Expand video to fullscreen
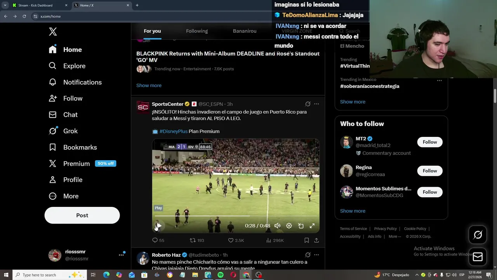The image size is (497, 280). tap(312, 226)
